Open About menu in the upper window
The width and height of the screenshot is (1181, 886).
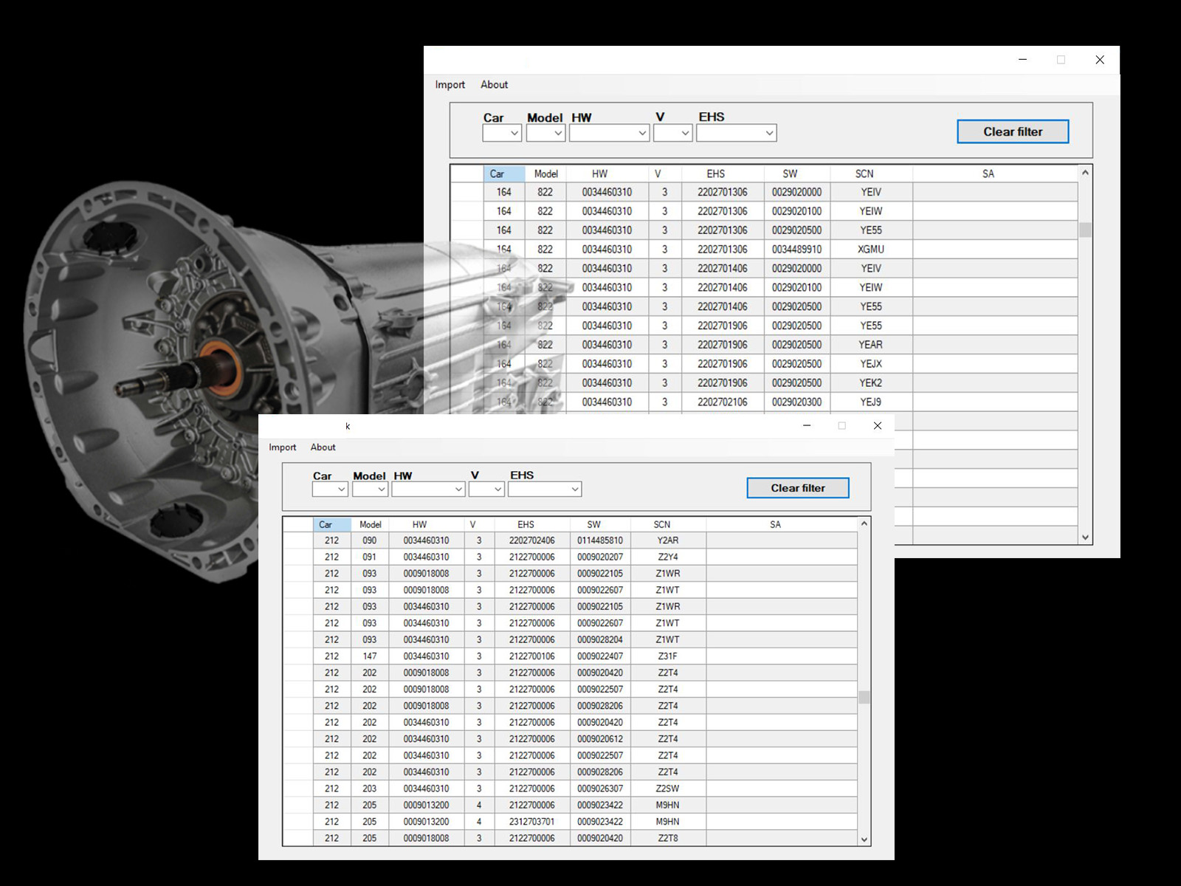(494, 85)
